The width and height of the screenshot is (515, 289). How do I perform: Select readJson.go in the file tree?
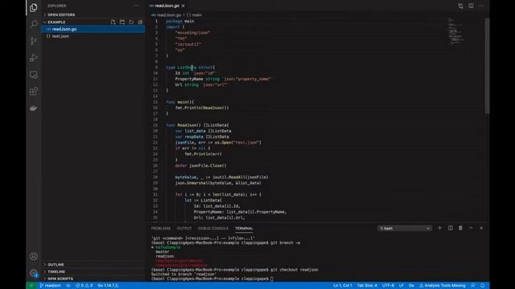point(93,29)
